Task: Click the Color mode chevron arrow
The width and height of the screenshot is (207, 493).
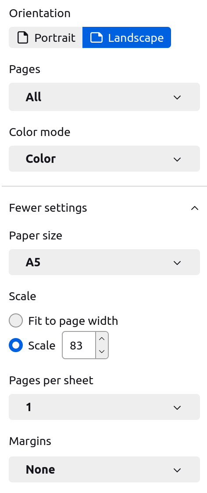Action: pos(177,159)
